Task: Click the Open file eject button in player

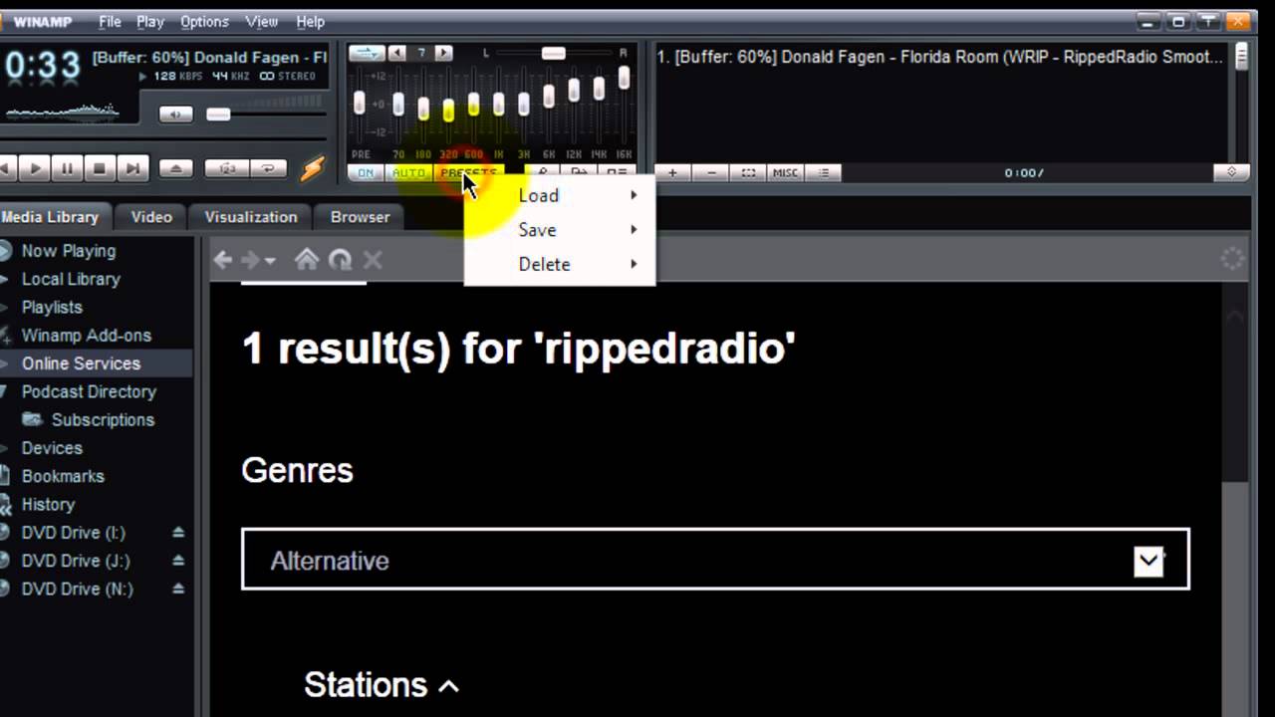Action: pyautogui.click(x=176, y=168)
